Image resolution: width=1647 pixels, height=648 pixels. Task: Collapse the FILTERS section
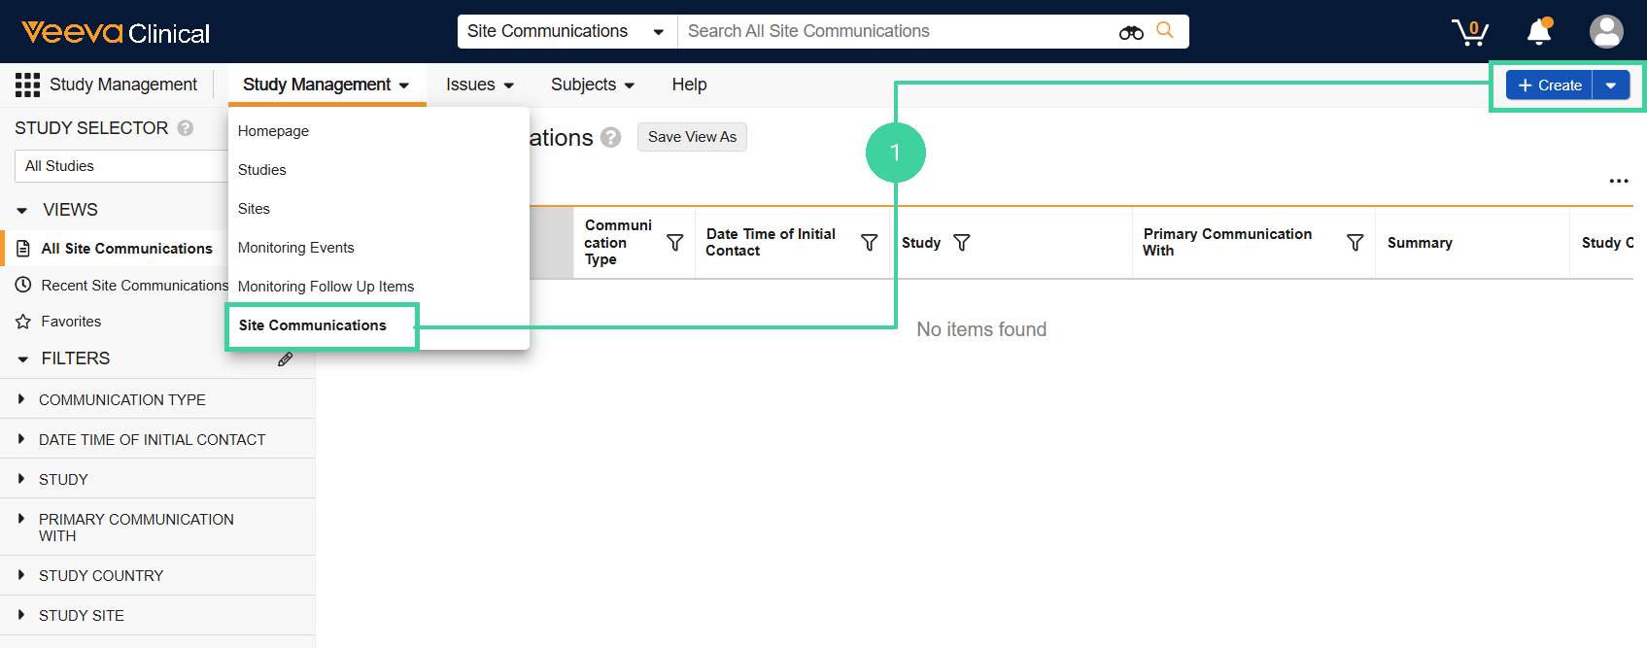22,359
